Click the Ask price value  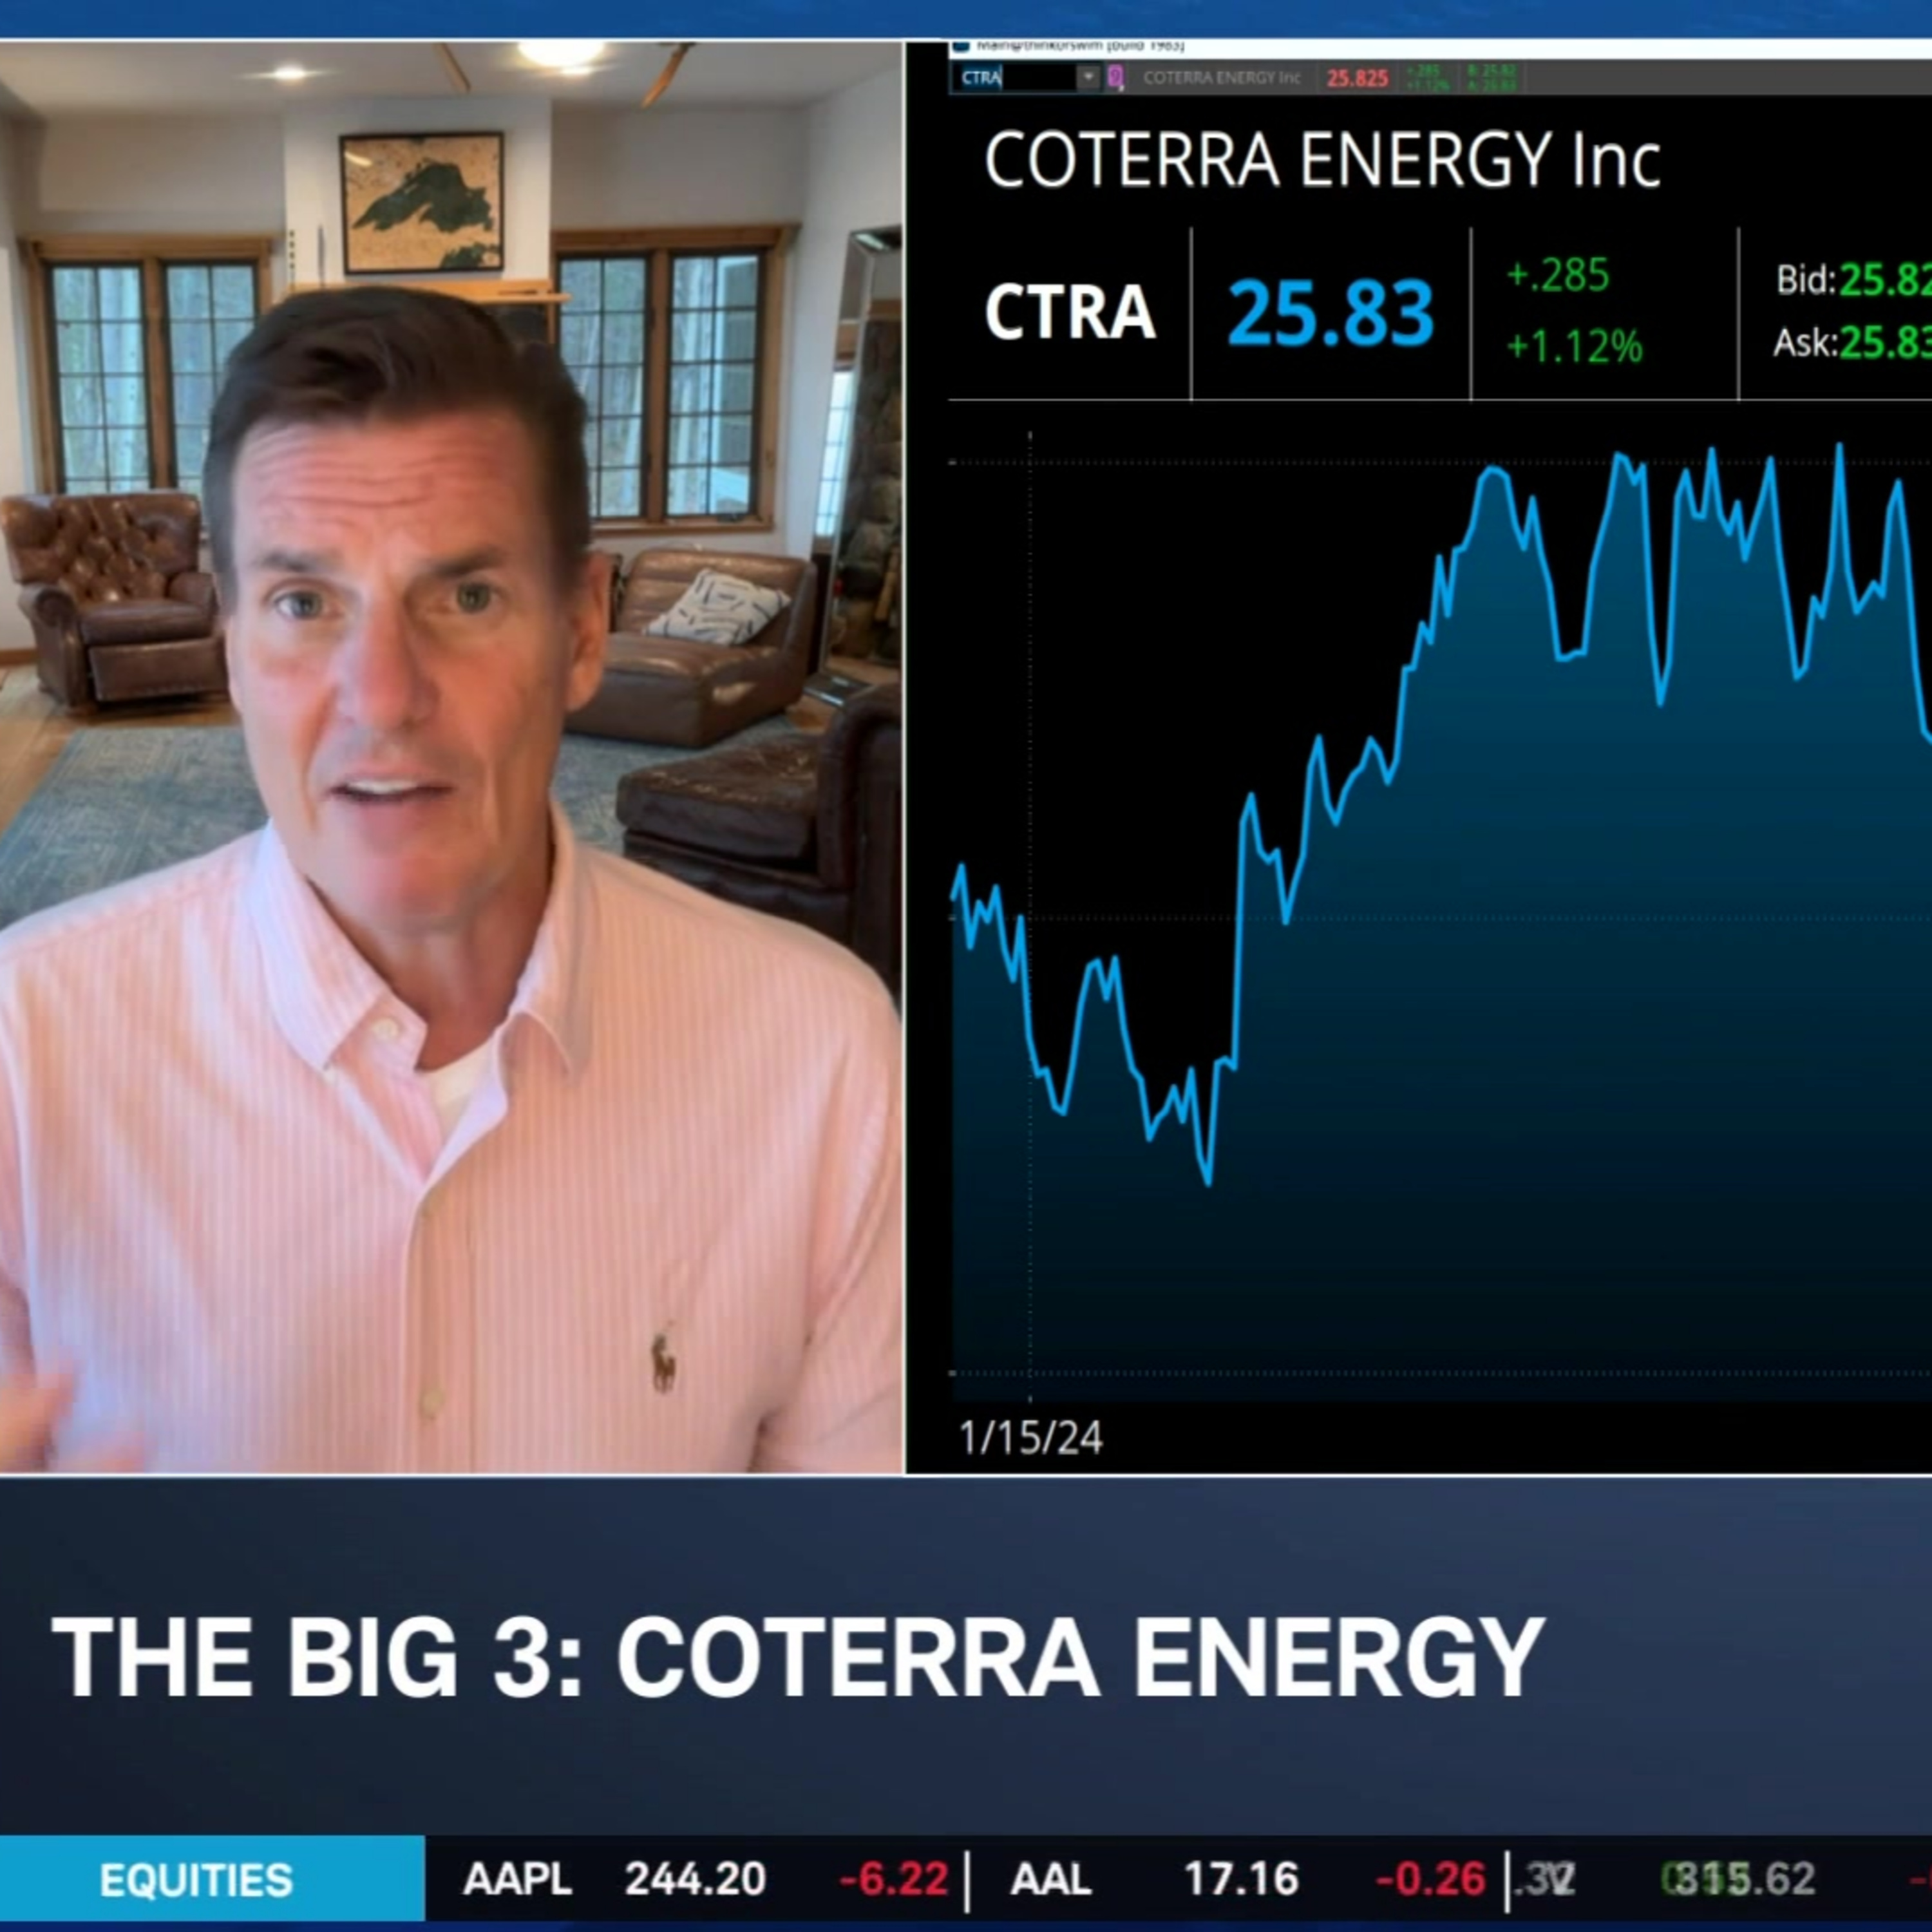[1883, 343]
